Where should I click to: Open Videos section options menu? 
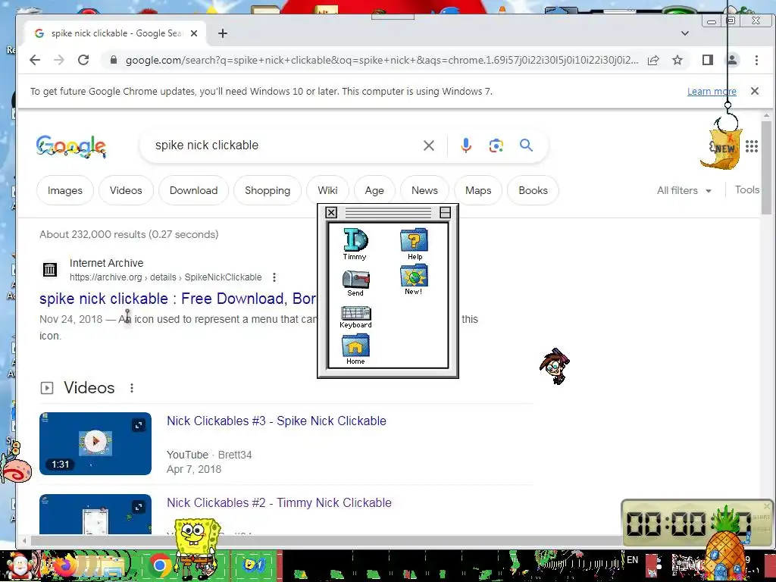132,388
